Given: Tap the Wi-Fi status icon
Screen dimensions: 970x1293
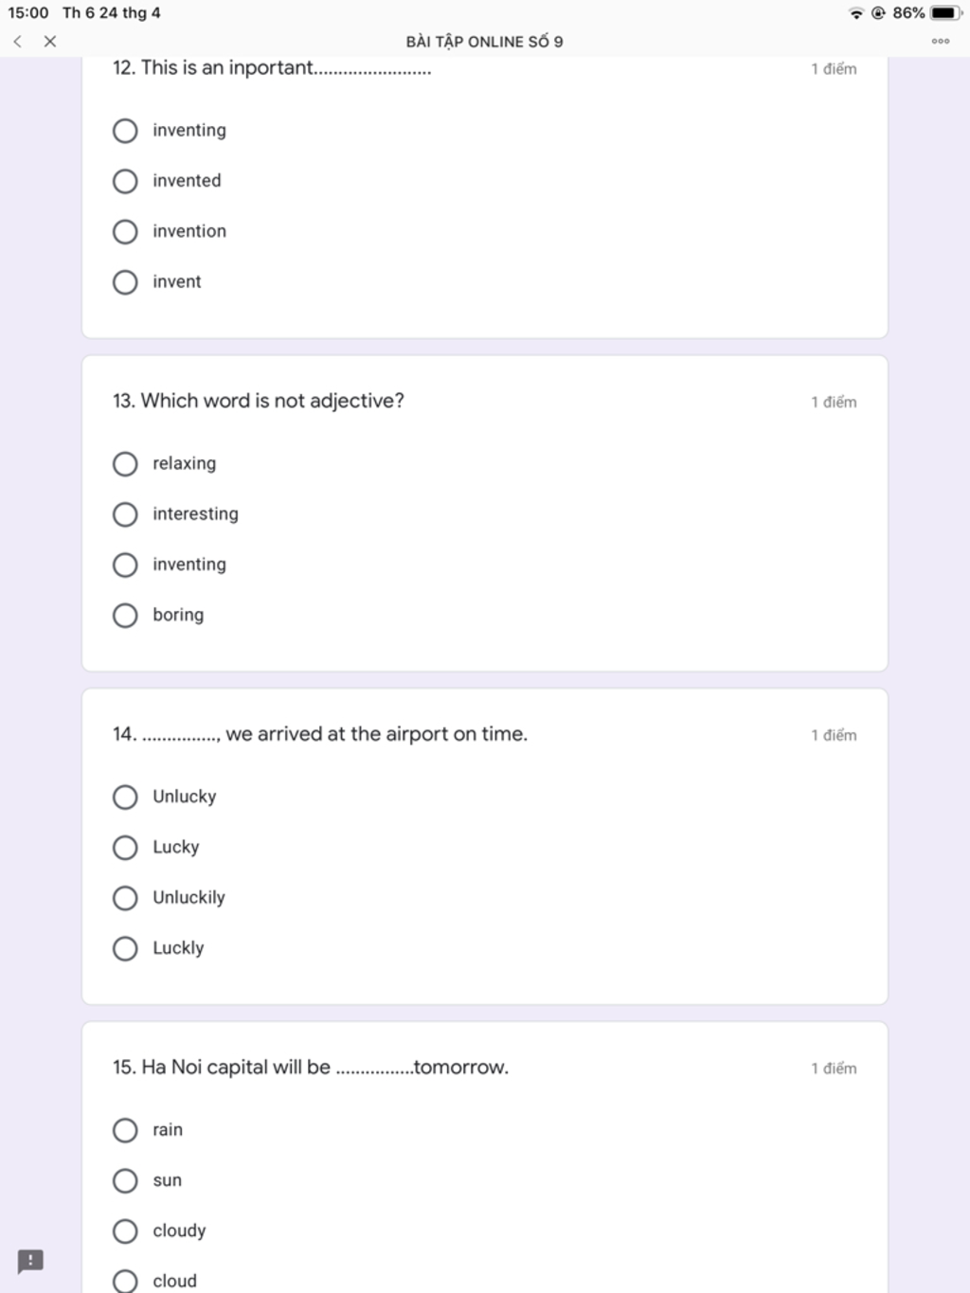Looking at the screenshot, I should coord(856,13).
